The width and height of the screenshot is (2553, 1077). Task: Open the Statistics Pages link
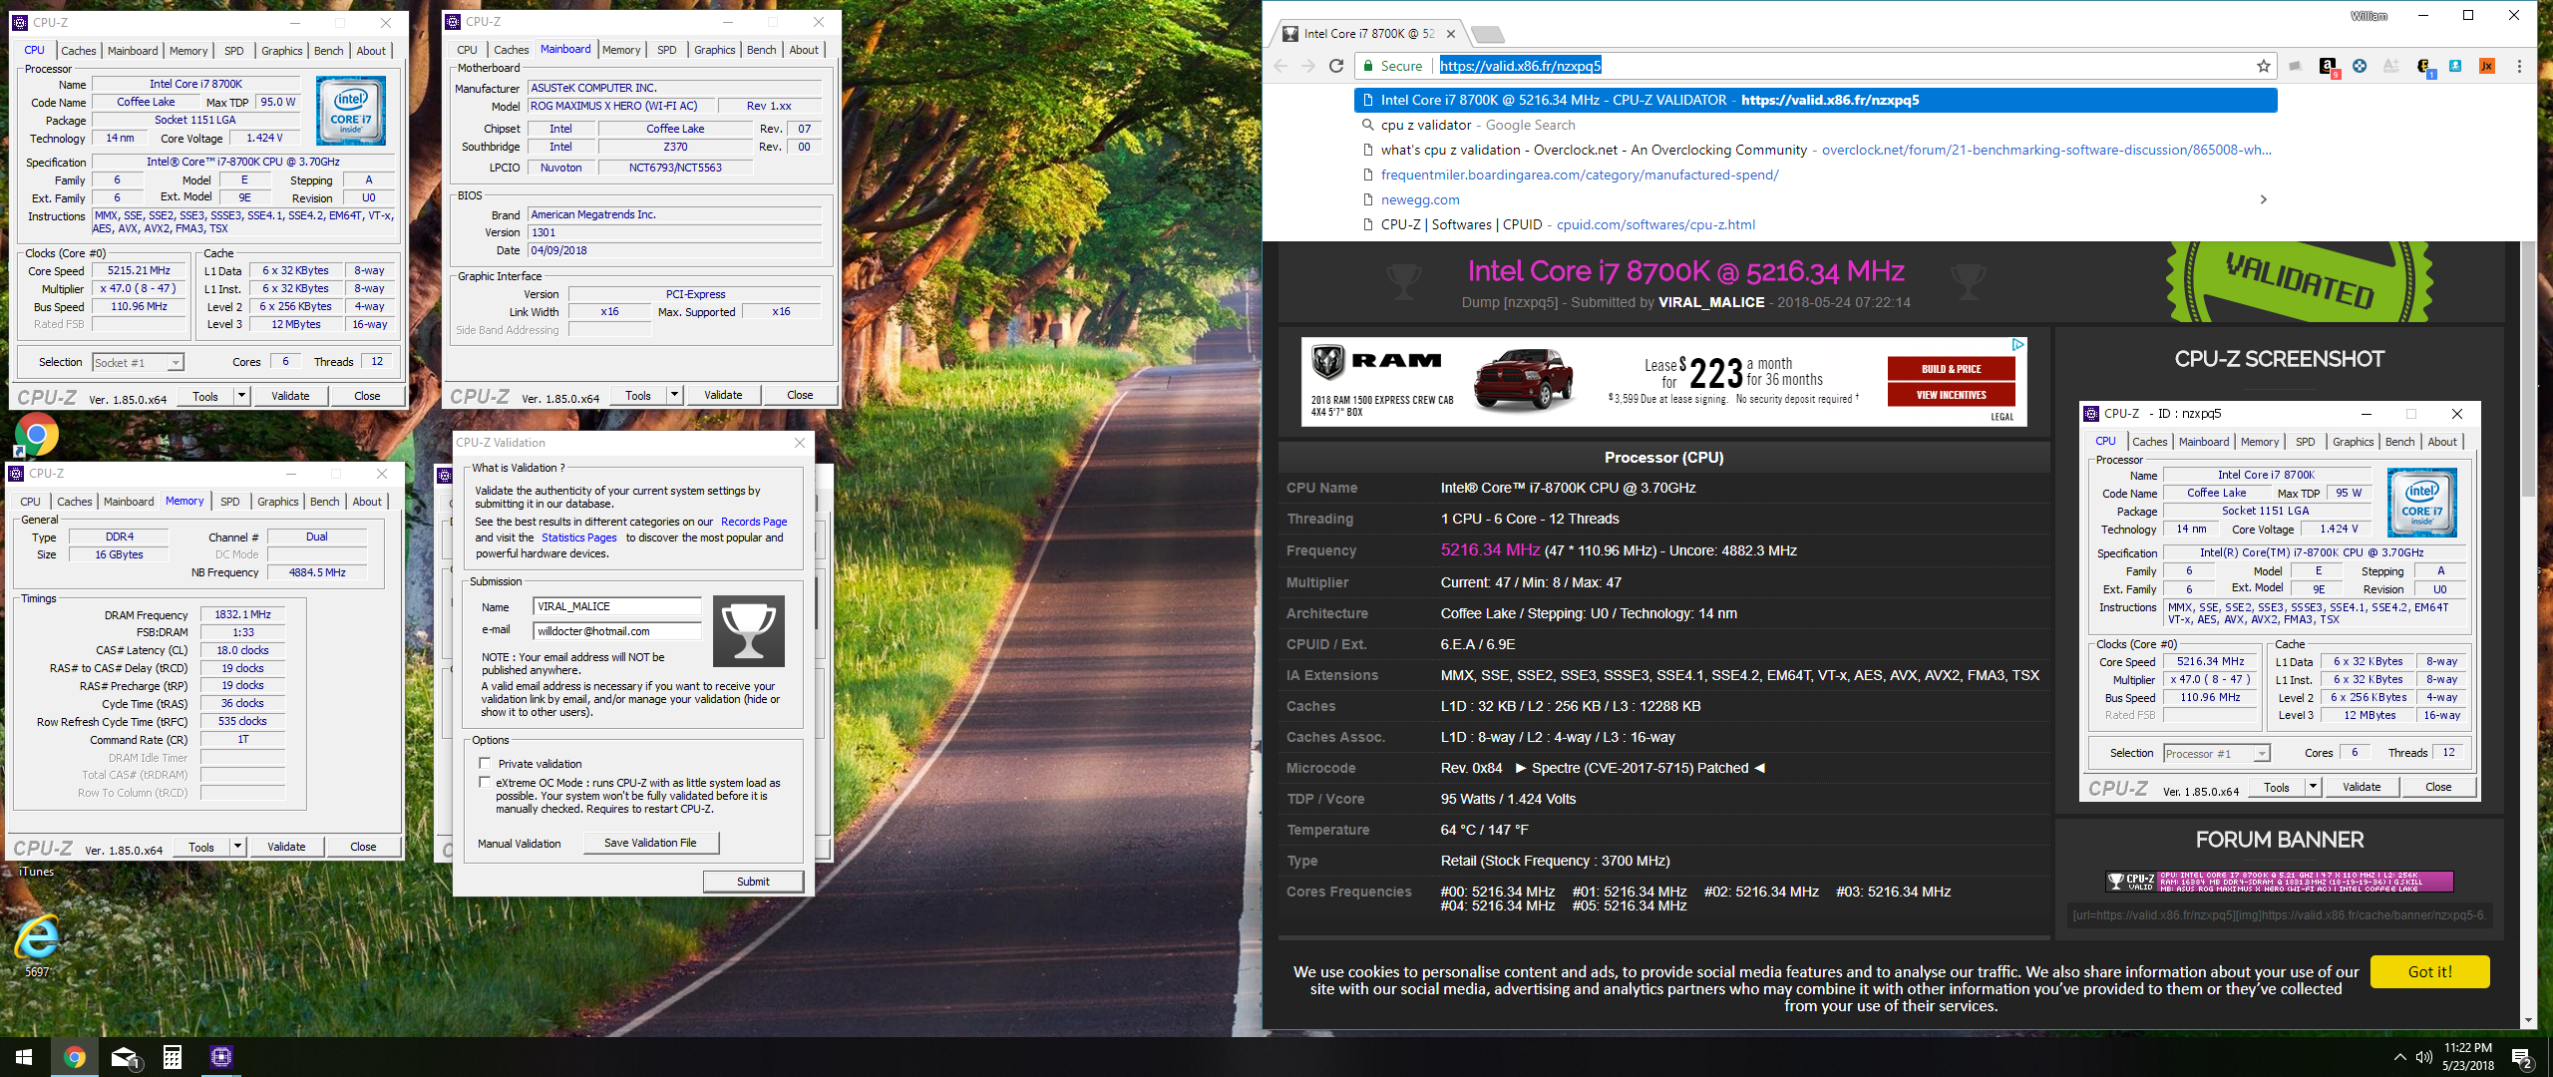(x=579, y=538)
